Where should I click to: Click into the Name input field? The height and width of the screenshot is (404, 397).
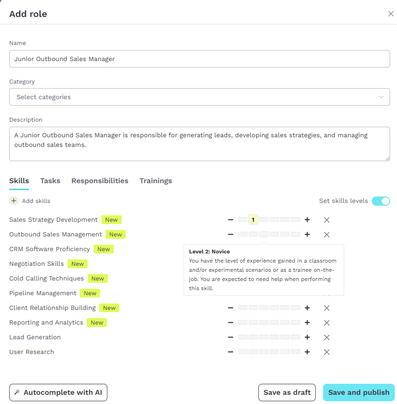pyautogui.click(x=199, y=59)
